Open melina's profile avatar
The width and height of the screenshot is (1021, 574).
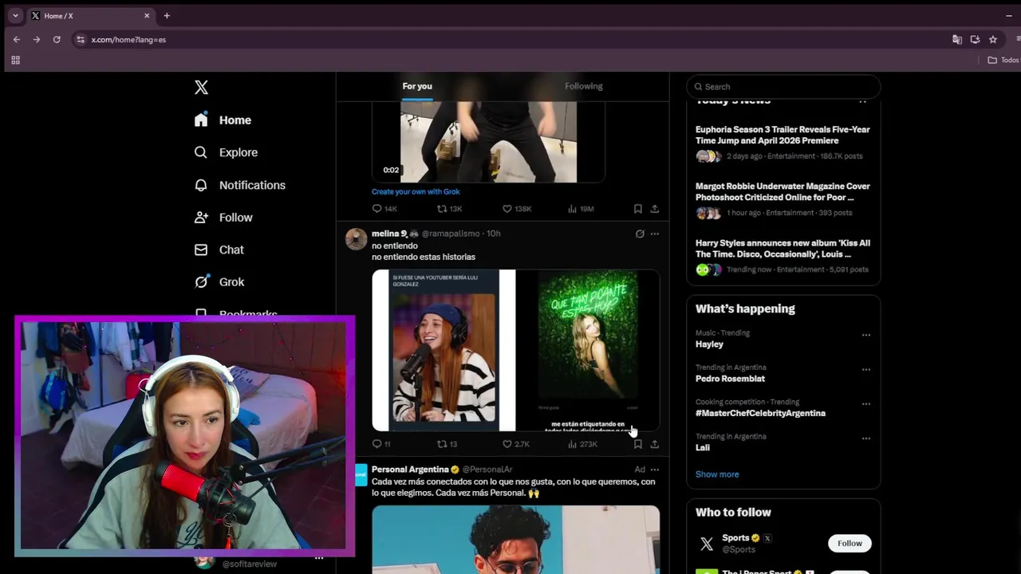coord(356,238)
